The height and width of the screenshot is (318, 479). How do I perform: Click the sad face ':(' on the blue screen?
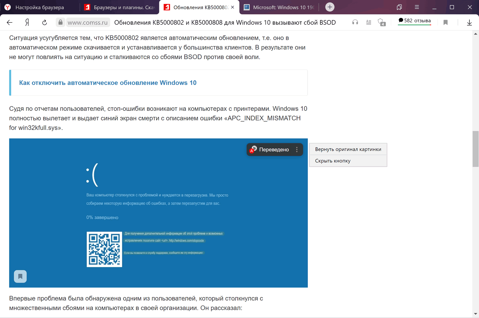(x=92, y=175)
